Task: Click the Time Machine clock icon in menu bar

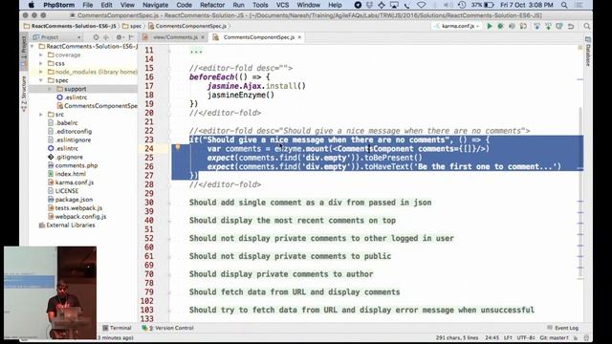Action: [462, 5]
